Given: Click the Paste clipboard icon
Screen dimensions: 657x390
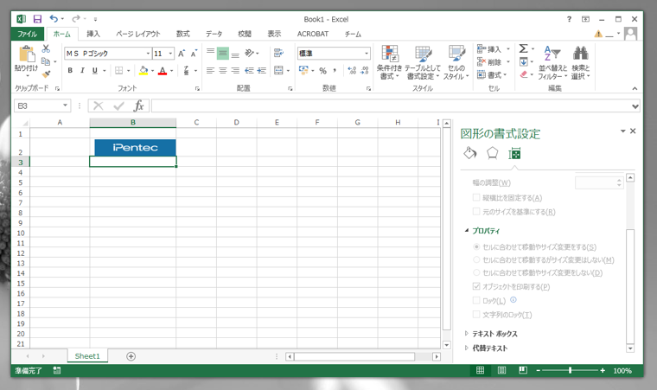Looking at the screenshot, I should pos(27,55).
